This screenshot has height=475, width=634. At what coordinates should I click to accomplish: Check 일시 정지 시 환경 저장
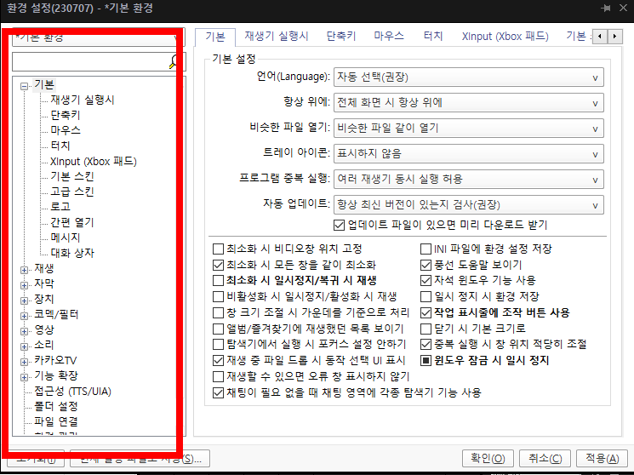coord(426,296)
